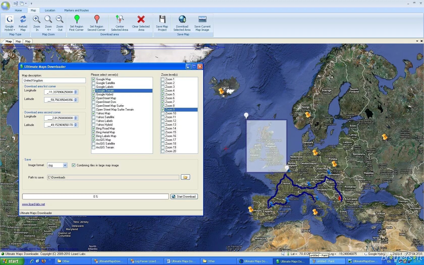The width and height of the screenshot is (424, 265).
Task: Click the Start Download button
Action: [x=184, y=197]
